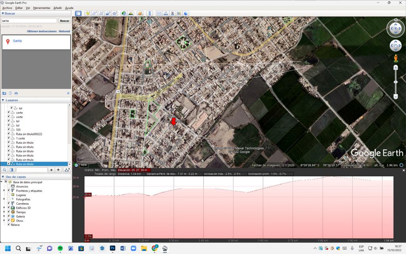Click the Street View pegman icon

[x=396, y=58]
